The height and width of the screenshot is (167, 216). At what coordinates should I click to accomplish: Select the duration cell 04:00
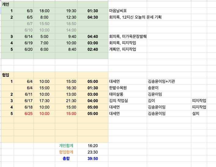point(93,101)
